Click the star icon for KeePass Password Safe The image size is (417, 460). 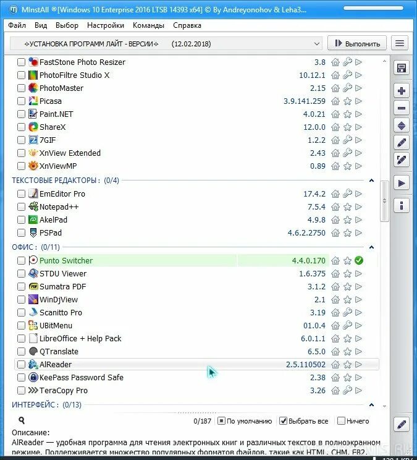[x=347, y=378]
